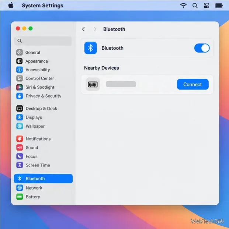Click the sidebar search field
Viewport: 229px width, 229px height.
[43, 41]
